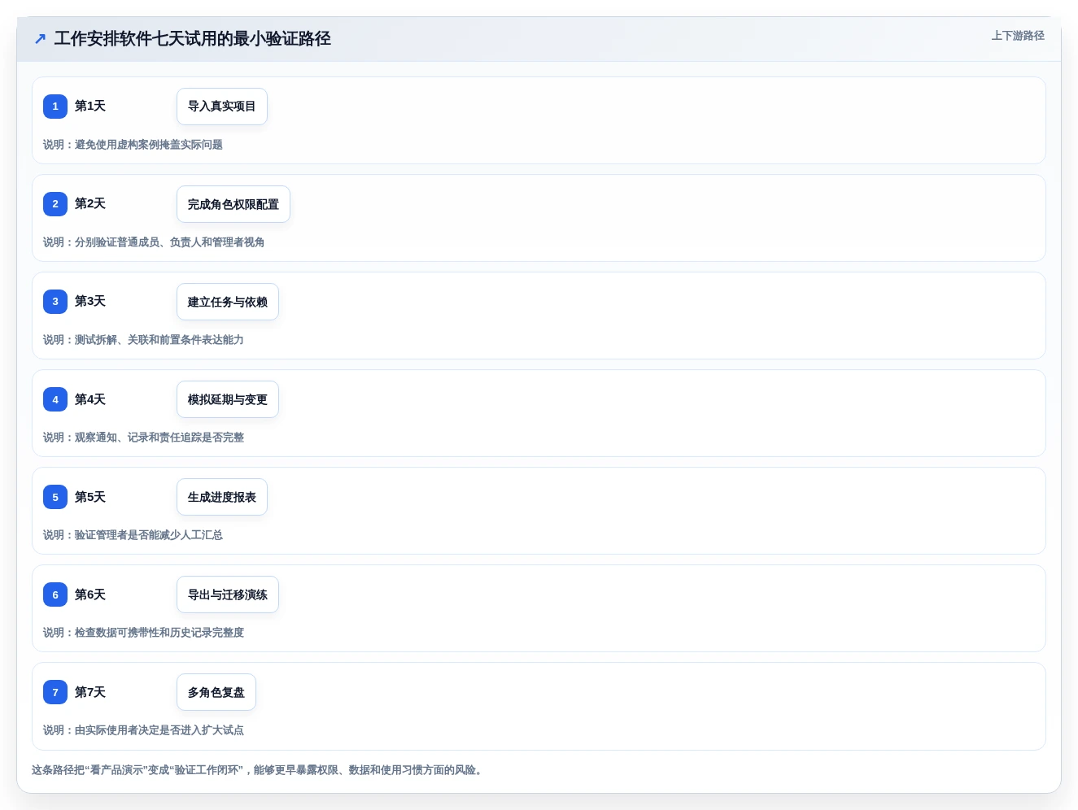Click step number badge 4
1078x810 pixels.
point(55,399)
